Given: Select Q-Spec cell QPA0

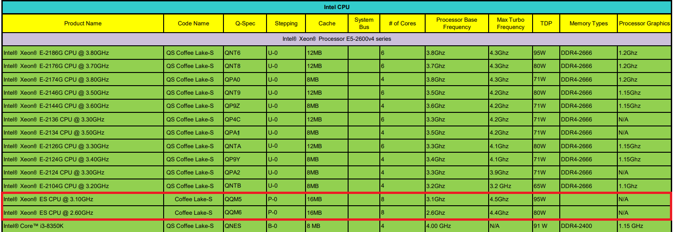Looking at the screenshot, I should point(245,79).
